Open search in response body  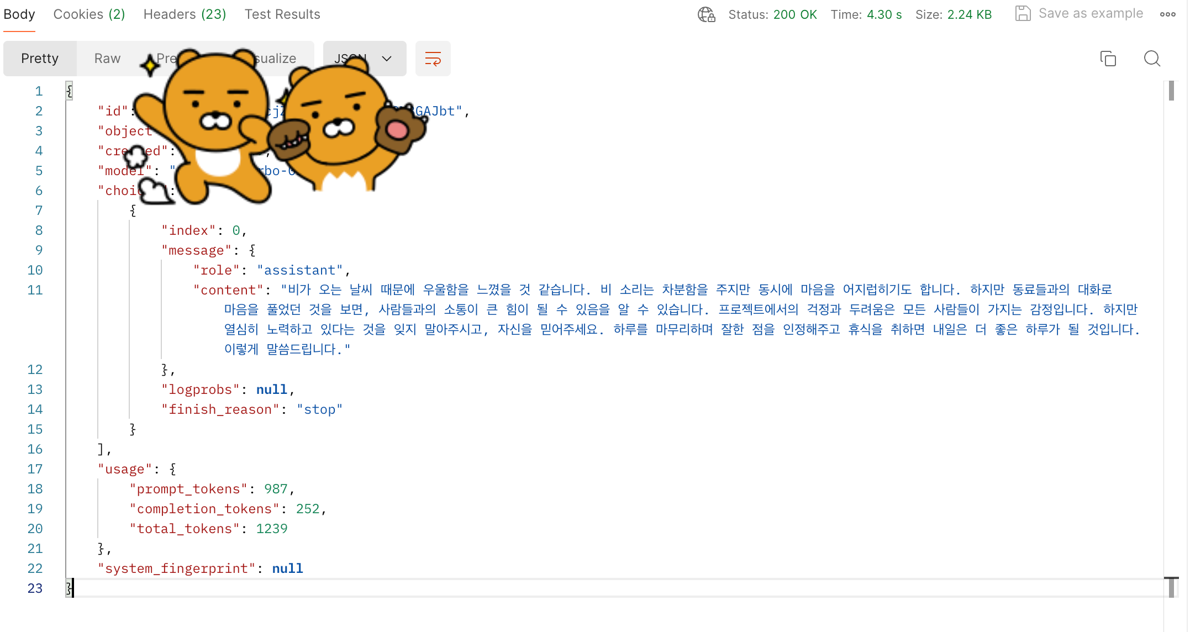point(1152,59)
